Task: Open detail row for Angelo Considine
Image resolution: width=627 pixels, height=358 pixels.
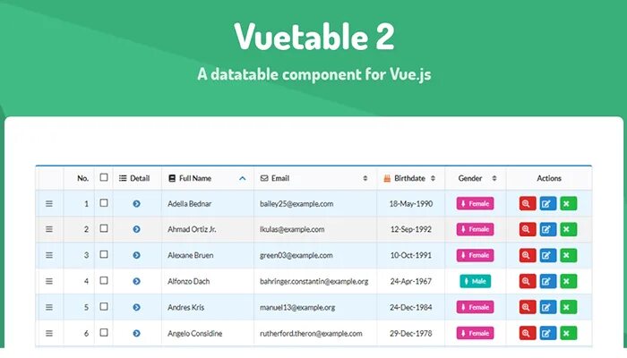Action: coord(136,333)
